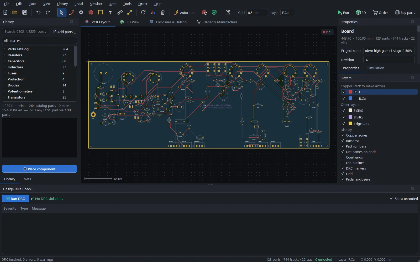Toggle F.Cu layer visibility checkbox
Screen dimensions: 420x262
[344, 92]
